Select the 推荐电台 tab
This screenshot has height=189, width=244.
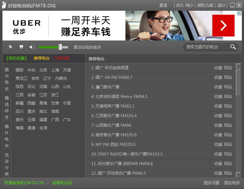[x=41, y=58]
